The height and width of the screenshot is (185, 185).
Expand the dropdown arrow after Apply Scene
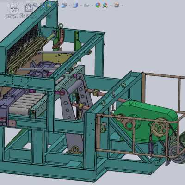(111, 6)
